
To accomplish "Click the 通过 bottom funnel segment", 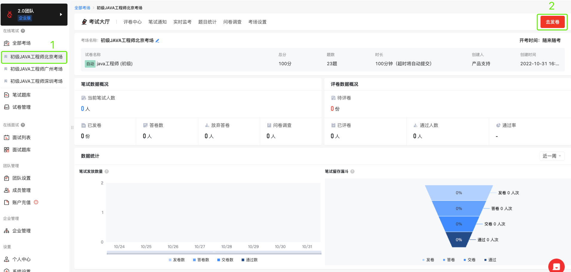I will coord(459,240).
